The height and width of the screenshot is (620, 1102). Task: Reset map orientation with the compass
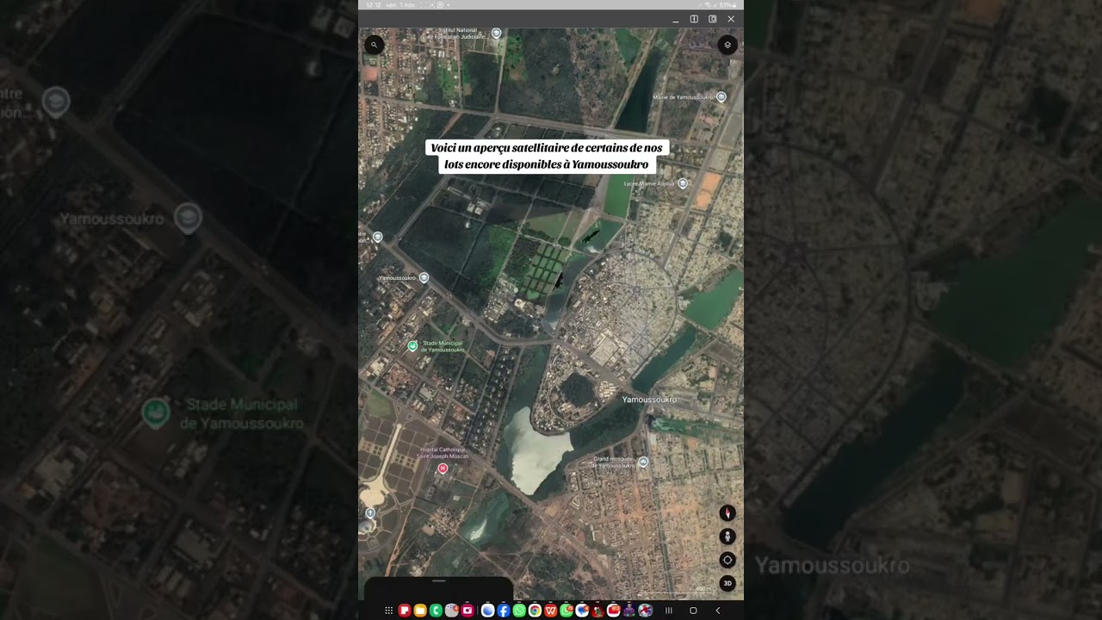coord(727,512)
